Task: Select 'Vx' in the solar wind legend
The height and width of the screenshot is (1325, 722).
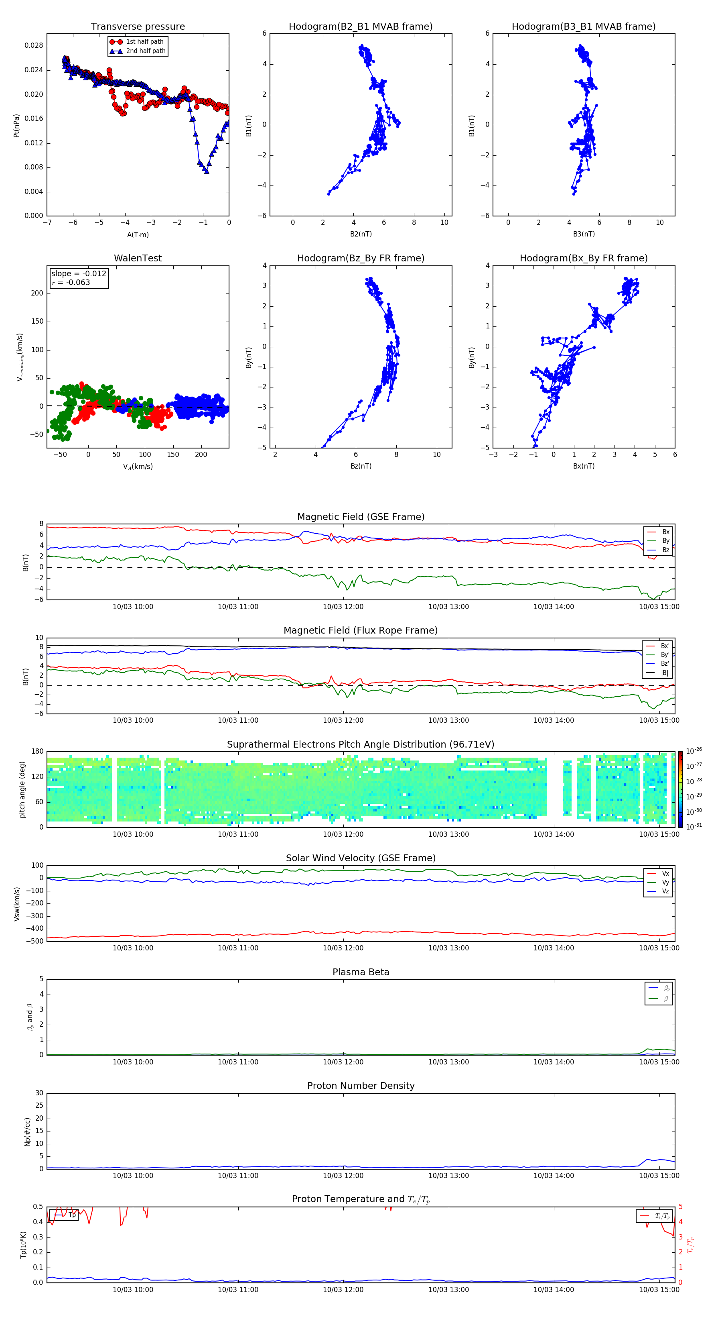Action: pyautogui.click(x=658, y=873)
